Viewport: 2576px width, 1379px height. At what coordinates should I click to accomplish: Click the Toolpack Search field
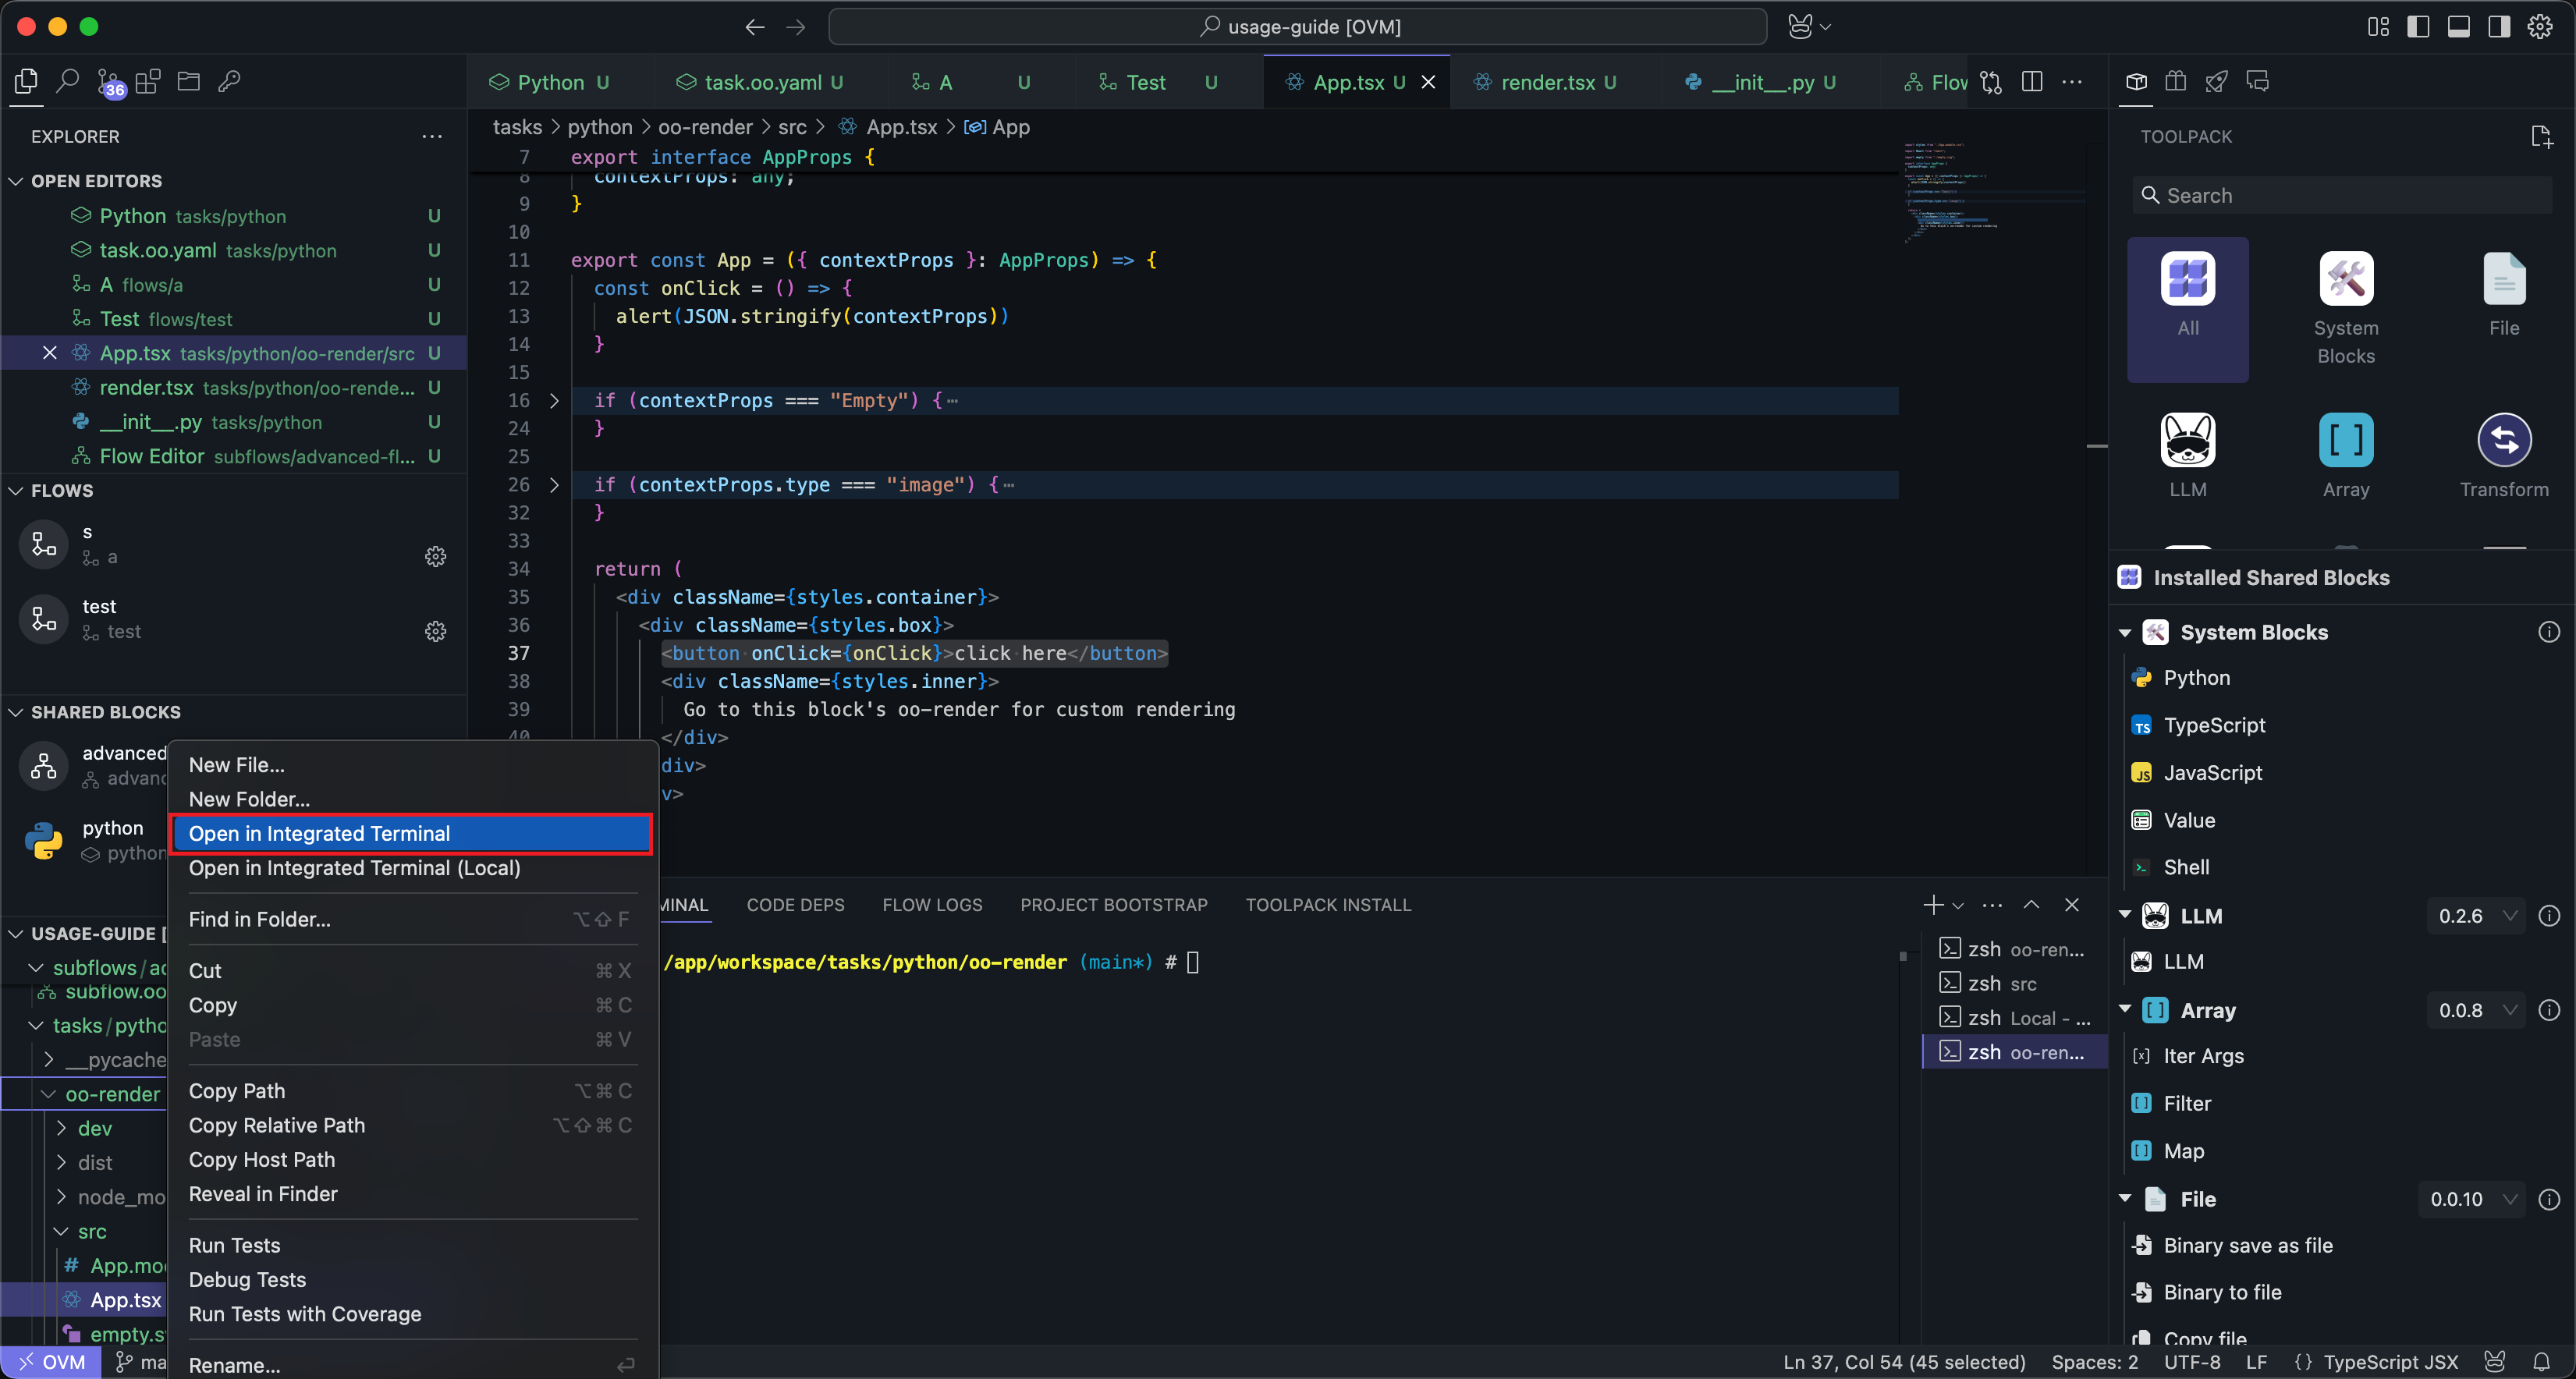tap(2340, 196)
